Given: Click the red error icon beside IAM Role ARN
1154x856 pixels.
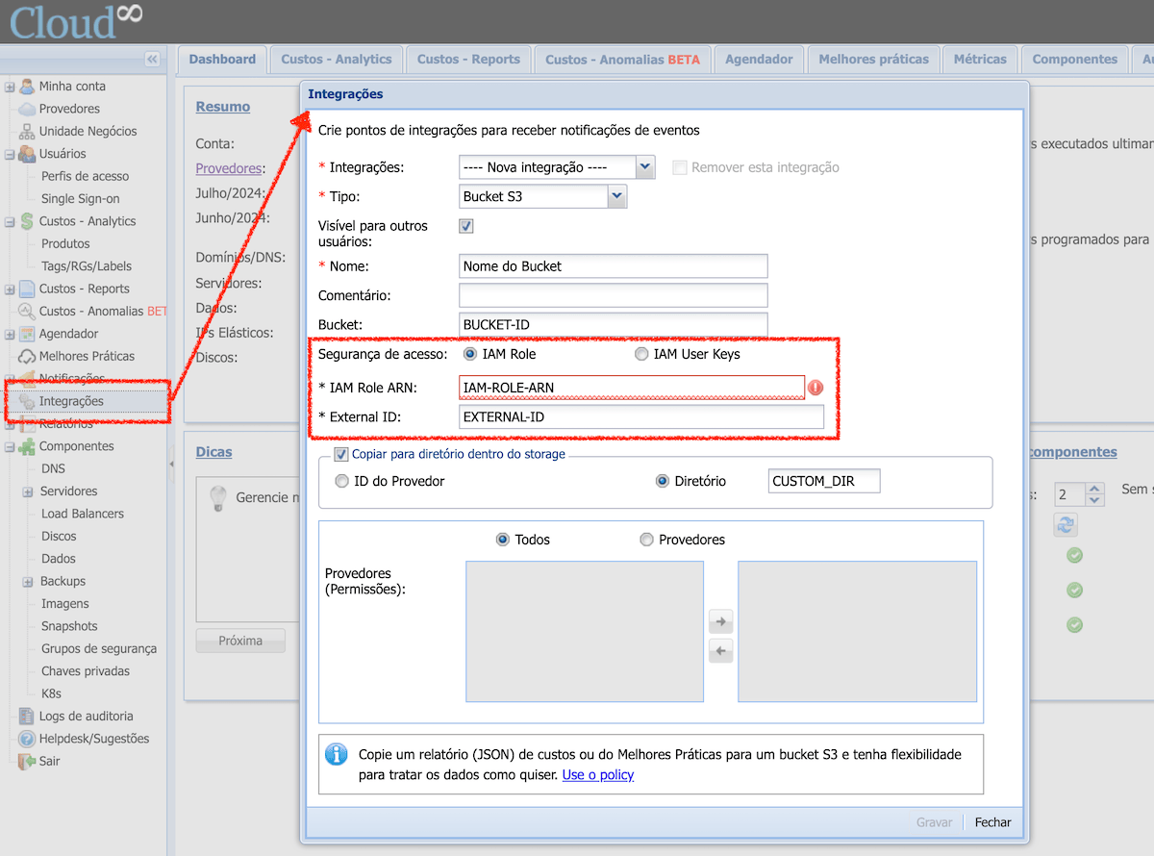Looking at the screenshot, I should pos(815,388).
